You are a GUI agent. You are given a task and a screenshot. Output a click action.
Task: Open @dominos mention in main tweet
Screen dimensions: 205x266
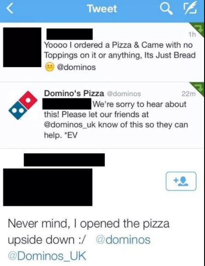tap(123, 239)
